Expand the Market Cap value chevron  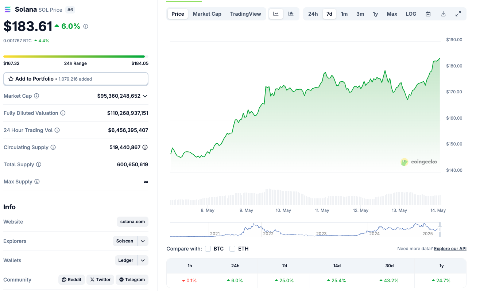coord(145,96)
